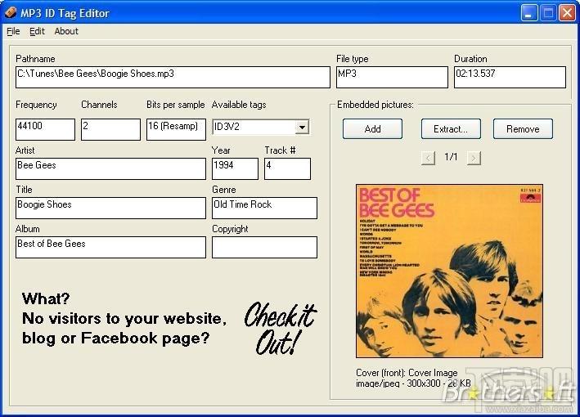Click the empty Copyright field
The image size is (580, 417).
264,247
